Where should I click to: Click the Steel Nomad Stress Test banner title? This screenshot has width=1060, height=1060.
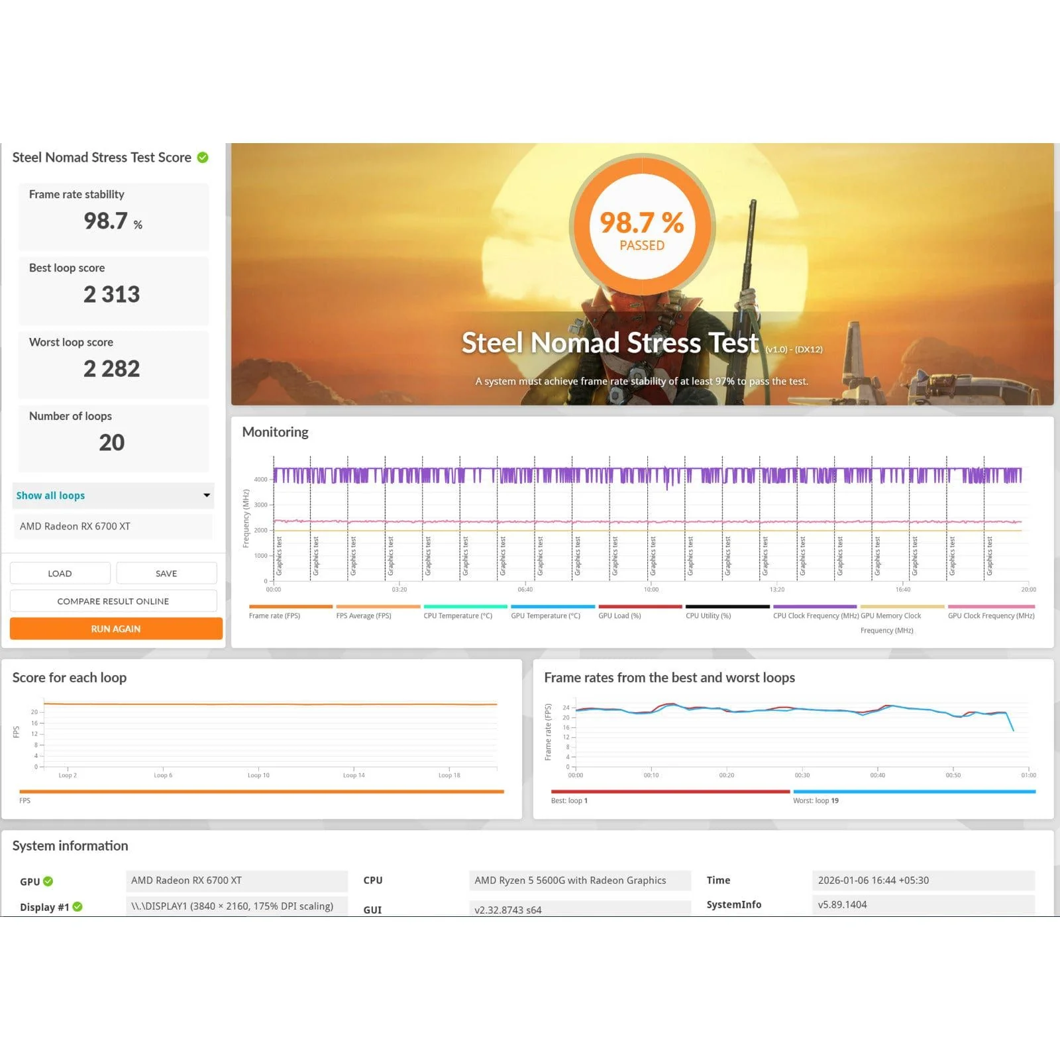click(x=609, y=343)
